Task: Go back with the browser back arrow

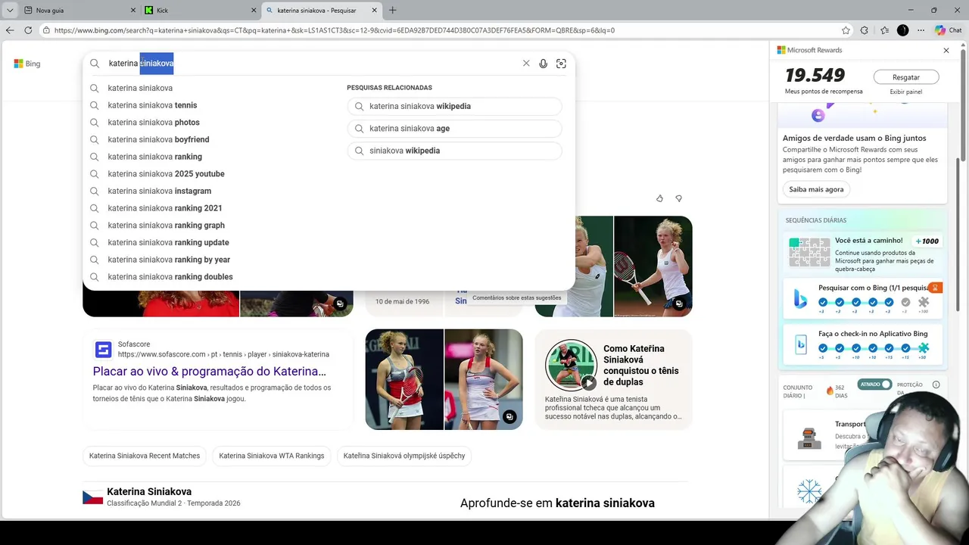Action: (x=10, y=30)
